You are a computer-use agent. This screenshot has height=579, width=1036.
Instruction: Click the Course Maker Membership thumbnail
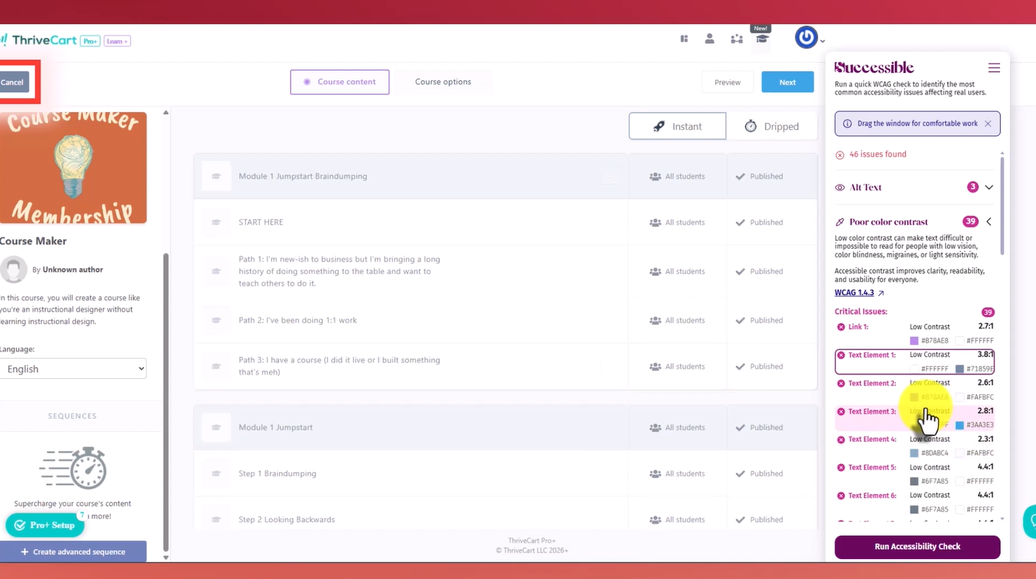pos(72,168)
